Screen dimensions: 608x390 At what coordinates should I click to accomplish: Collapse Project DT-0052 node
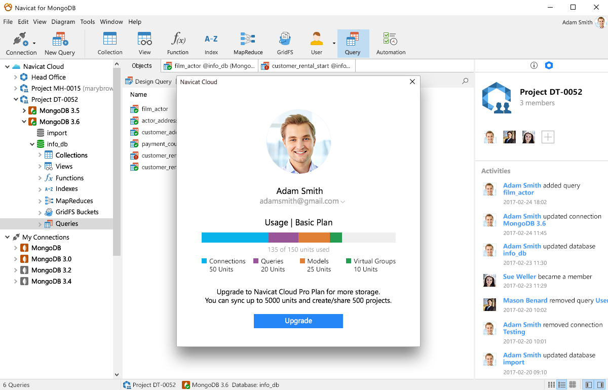[15, 100]
